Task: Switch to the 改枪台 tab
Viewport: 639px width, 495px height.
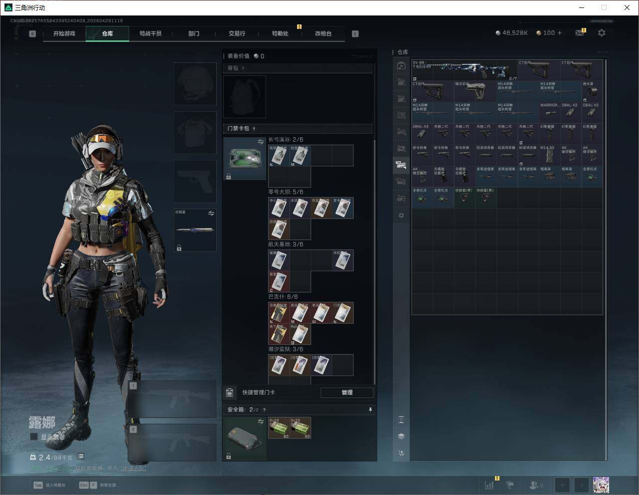Action: (323, 33)
